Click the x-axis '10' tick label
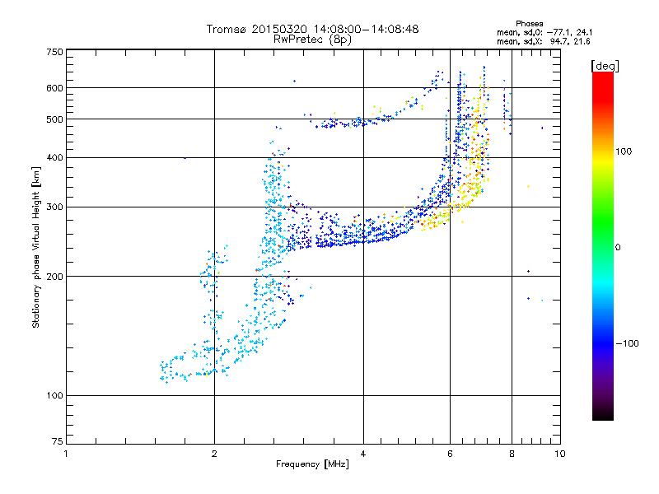The image size is (659, 494). (x=560, y=454)
